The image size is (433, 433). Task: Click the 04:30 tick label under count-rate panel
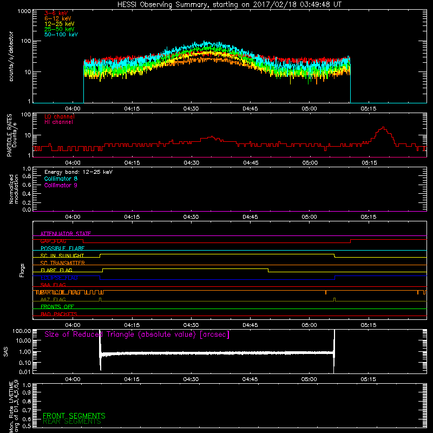click(191, 109)
